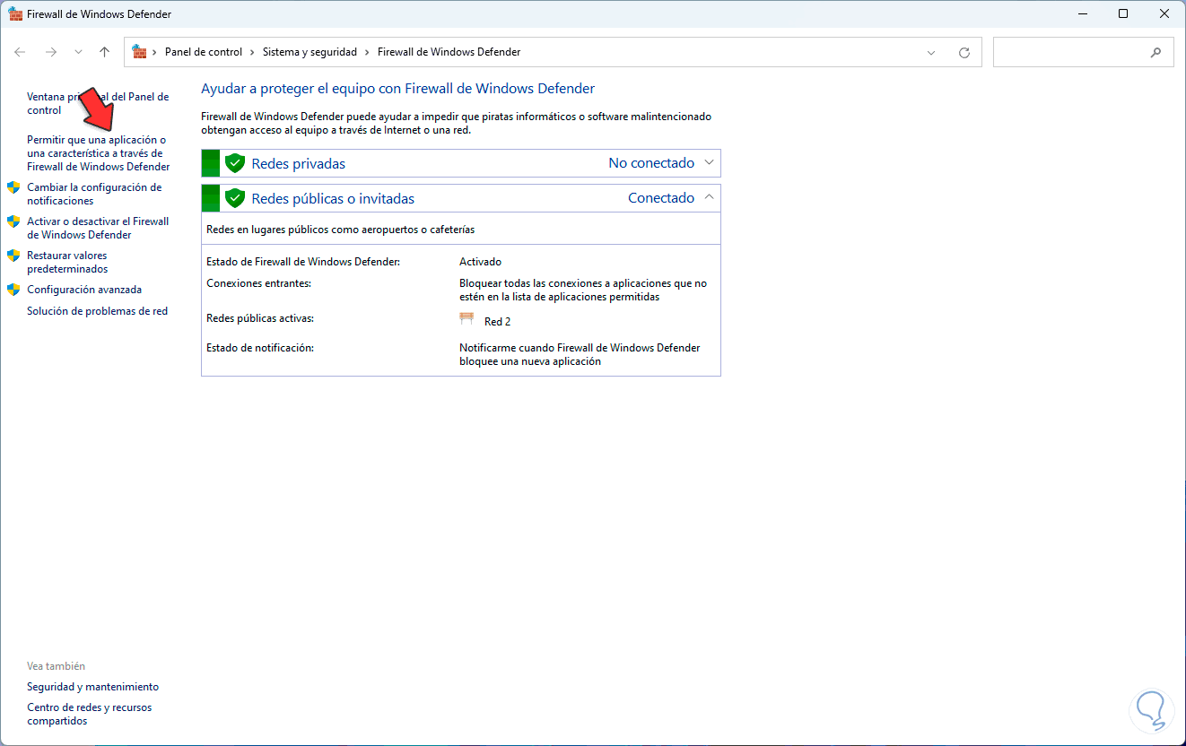Open Activar o desactivar el Firewall link
The image size is (1186, 746).
(x=98, y=228)
